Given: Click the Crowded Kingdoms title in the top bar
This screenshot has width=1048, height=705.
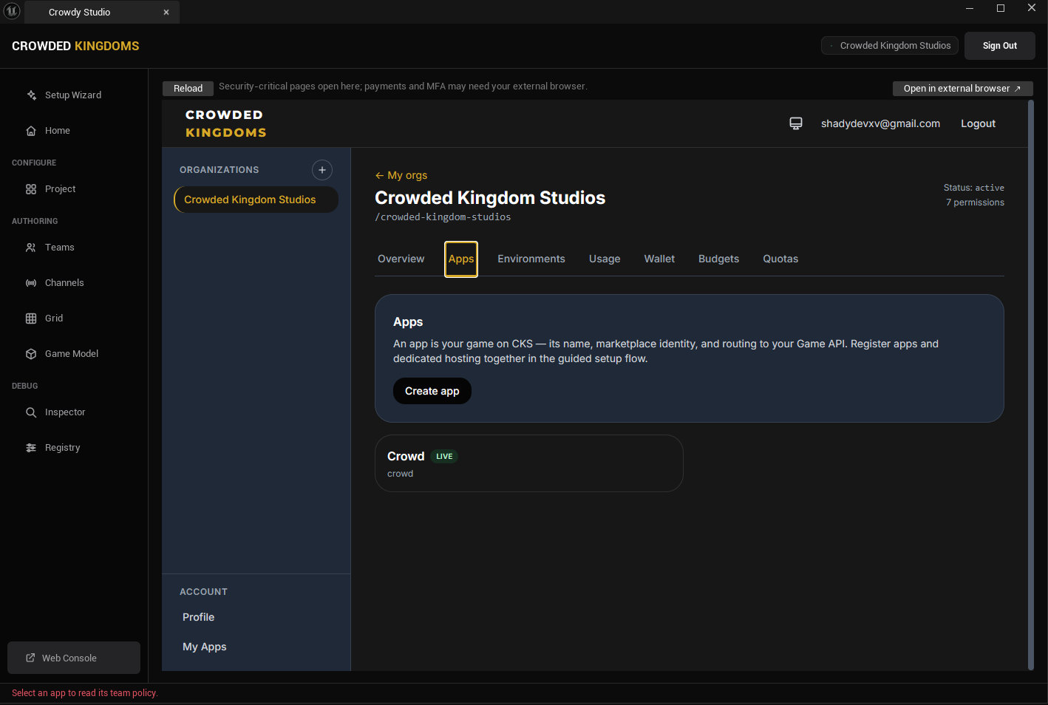Looking at the screenshot, I should [75, 46].
